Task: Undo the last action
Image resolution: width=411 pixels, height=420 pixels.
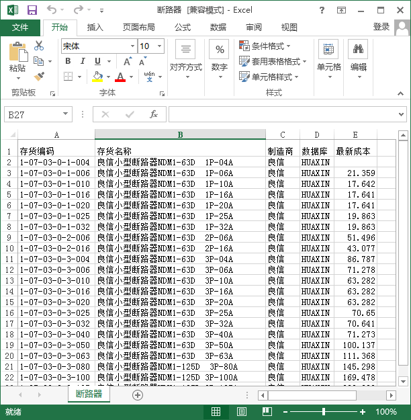Action: pos(52,10)
